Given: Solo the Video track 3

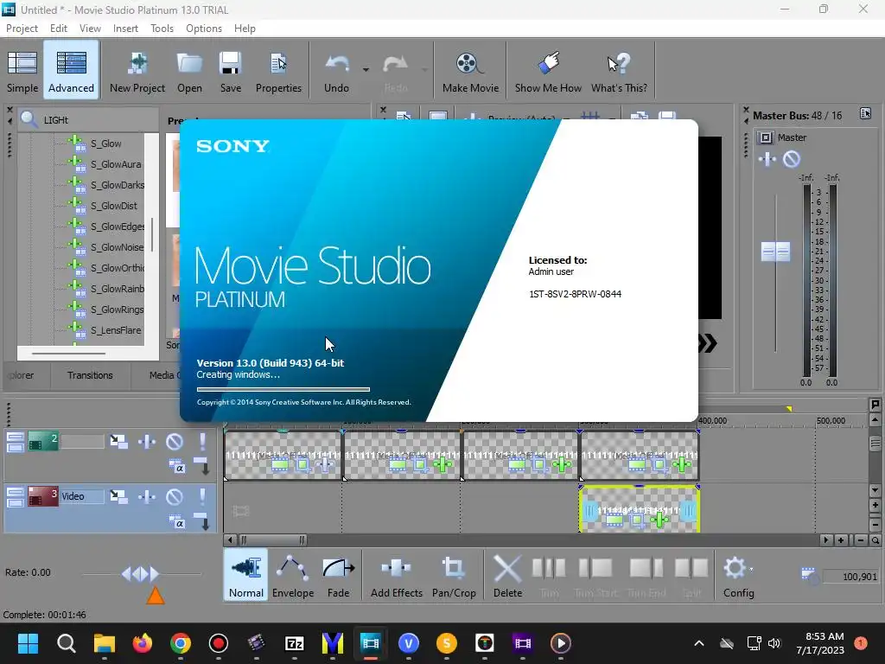Looking at the screenshot, I should click(x=202, y=496).
